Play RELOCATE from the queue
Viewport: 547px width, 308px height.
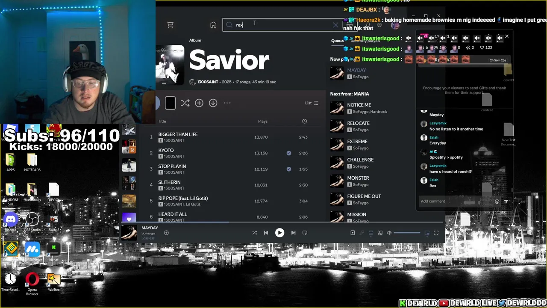[x=358, y=123]
